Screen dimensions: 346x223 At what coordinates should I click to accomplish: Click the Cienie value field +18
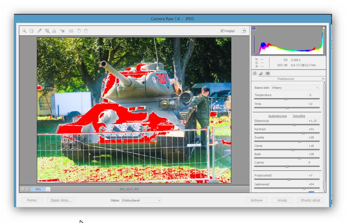313,146
